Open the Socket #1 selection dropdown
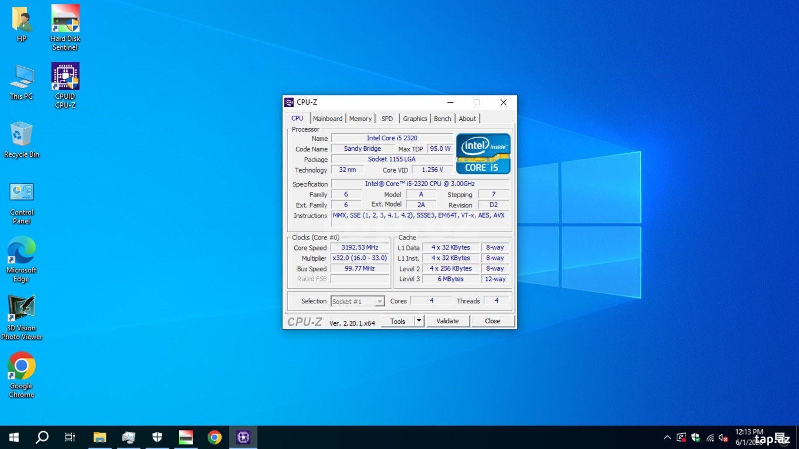 click(x=358, y=301)
